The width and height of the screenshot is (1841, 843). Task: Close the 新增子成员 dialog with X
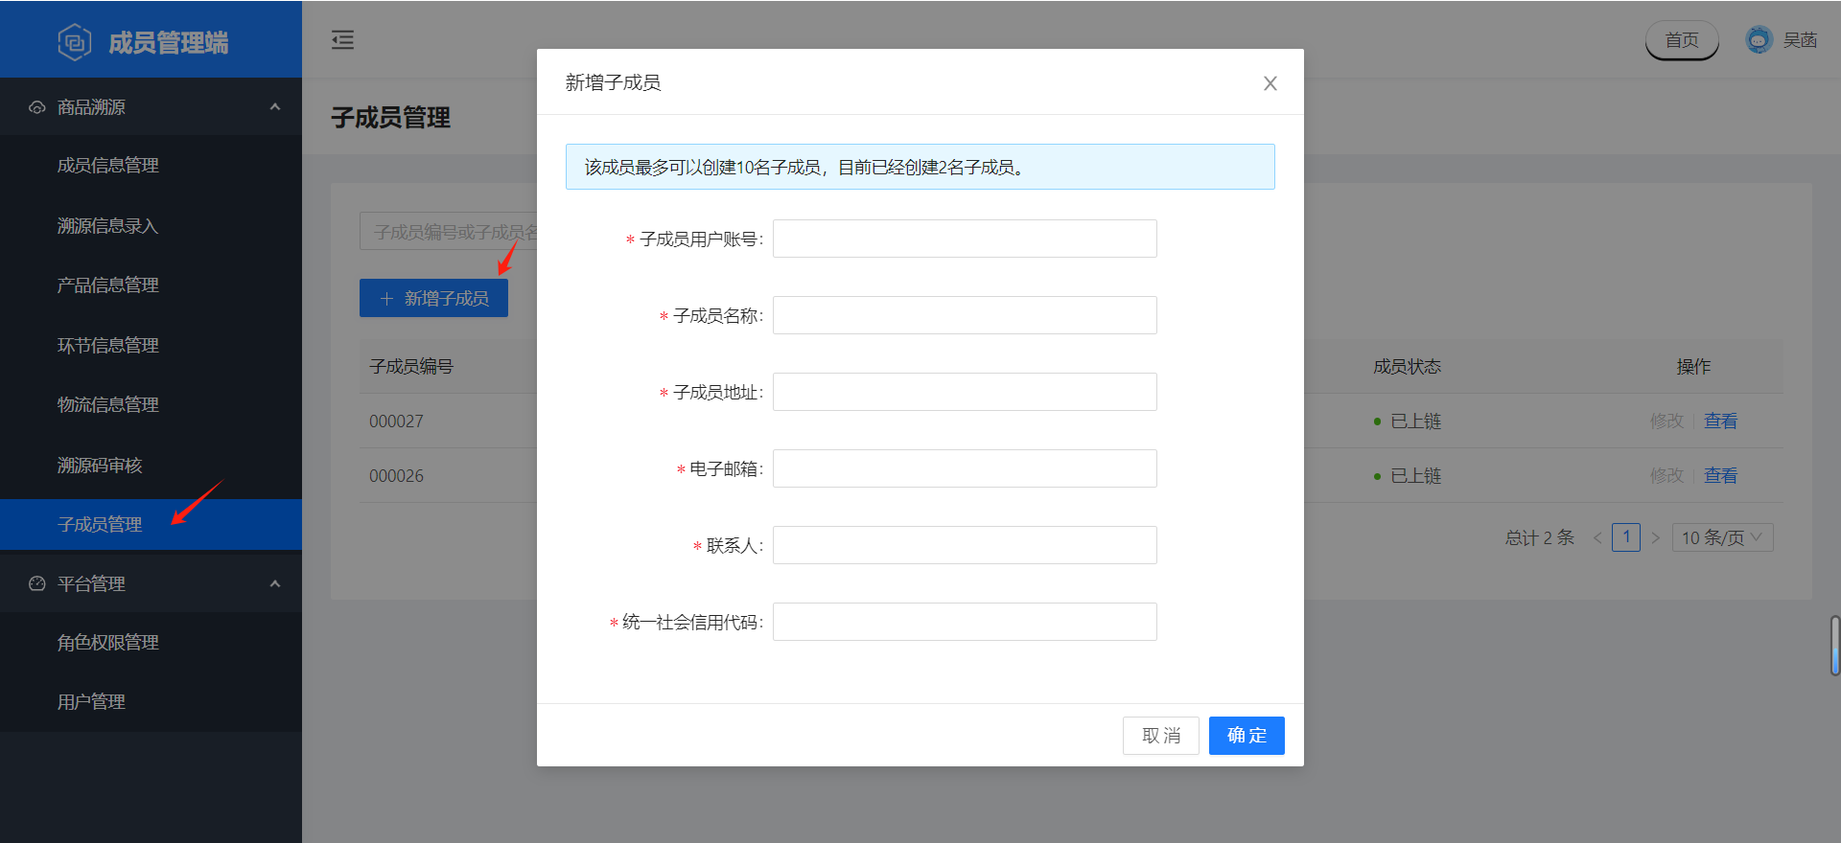click(x=1270, y=83)
